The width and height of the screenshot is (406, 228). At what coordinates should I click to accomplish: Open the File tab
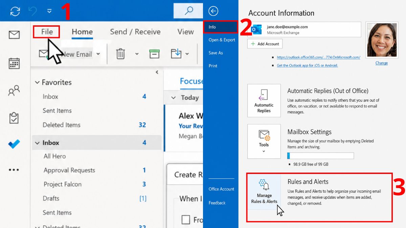[x=47, y=32]
